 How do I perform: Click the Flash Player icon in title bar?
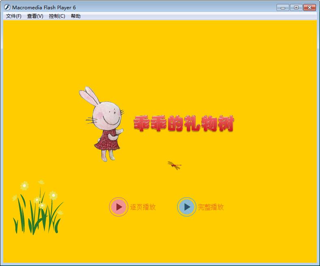click(7, 7)
